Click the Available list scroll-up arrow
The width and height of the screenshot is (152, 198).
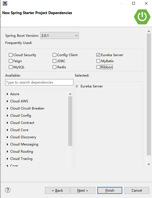point(70,94)
